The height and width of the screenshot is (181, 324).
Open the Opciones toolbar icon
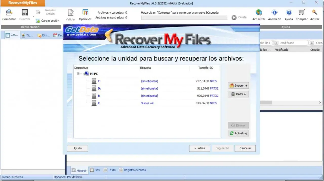point(85,12)
